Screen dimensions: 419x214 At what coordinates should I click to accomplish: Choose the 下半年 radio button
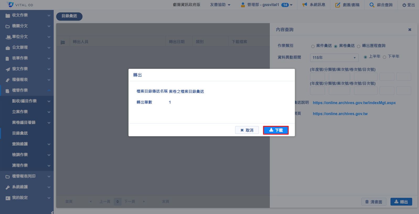click(384, 57)
